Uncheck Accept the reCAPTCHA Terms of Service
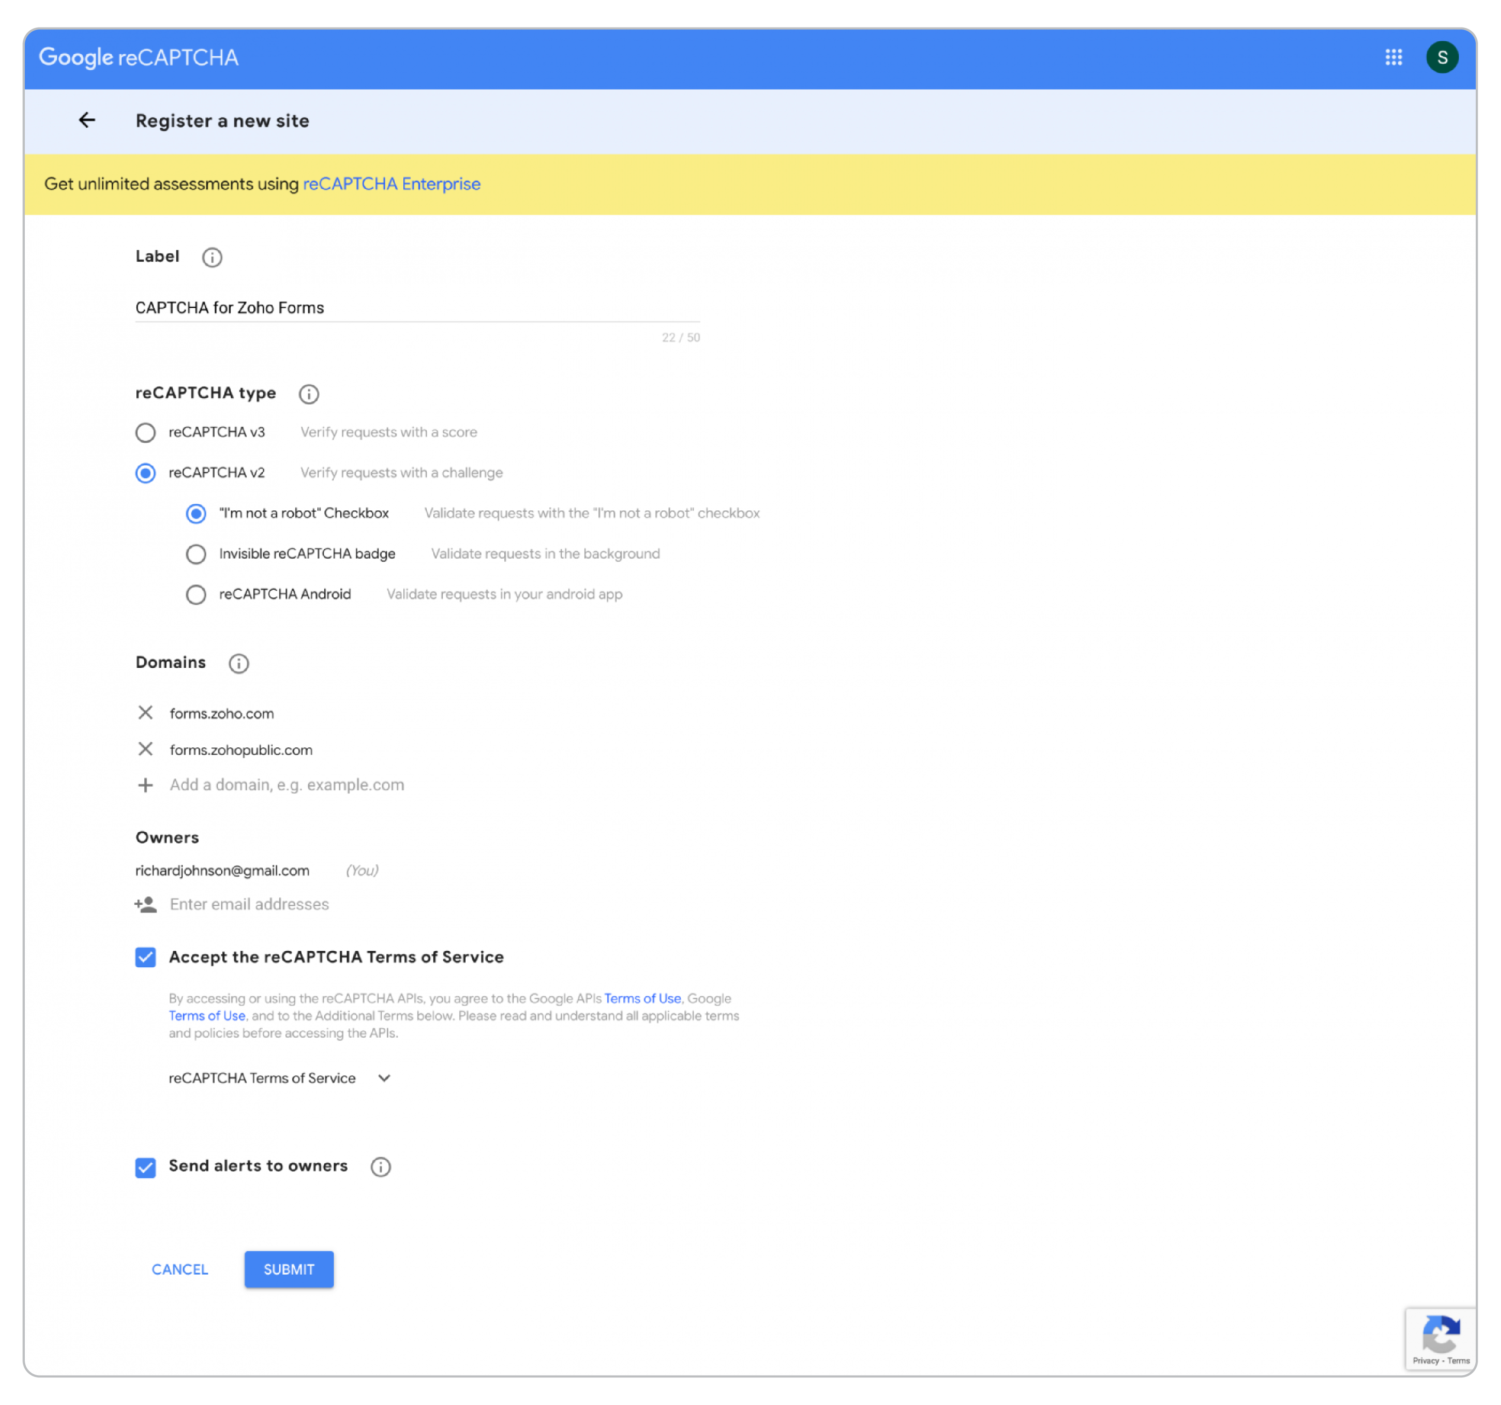The width and height of the screenshot is (1501, 1405). point(146,957)
